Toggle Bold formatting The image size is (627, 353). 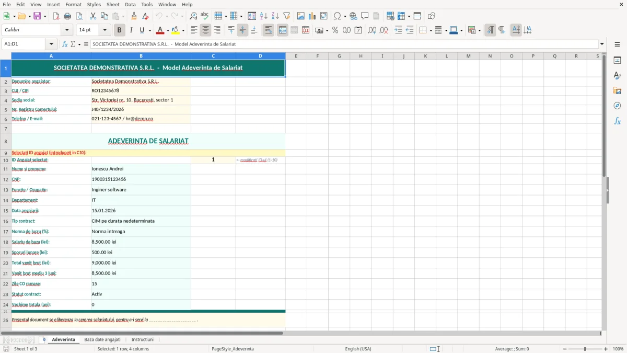pyautogui.click(x=120, y=30)
